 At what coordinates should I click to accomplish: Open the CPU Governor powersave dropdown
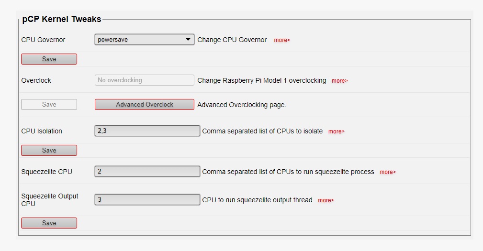click(x=144, y=40)
